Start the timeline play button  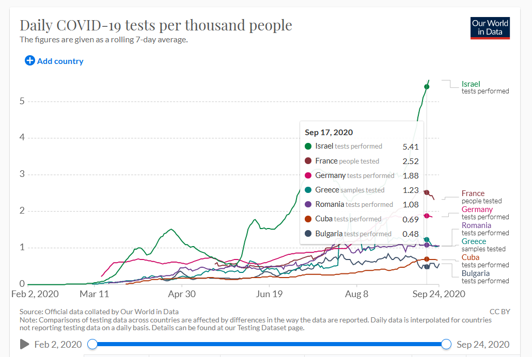pos(24,344)
